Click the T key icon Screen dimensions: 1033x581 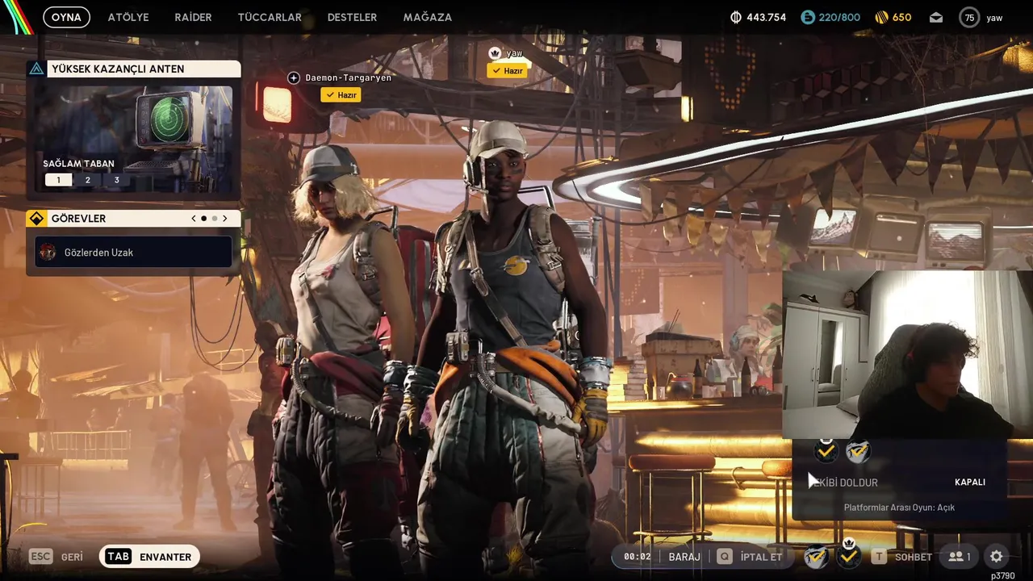(x=879, y=557)
